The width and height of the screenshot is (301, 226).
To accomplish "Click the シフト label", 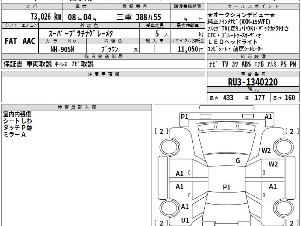I will [x=11, y=25].
